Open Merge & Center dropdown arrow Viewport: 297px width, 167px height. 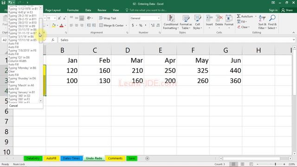coord(126,26)
